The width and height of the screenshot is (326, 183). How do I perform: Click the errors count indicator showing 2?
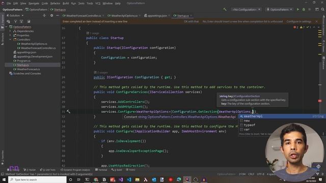295,27
